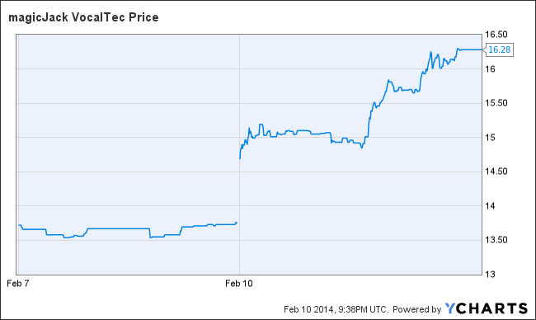This screenshot has height=320, width=536.
Task: Click the 14 y-axis label
Action: tap(490, 206)
